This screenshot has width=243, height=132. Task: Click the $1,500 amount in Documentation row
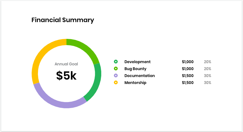click(x=188, y=76)
